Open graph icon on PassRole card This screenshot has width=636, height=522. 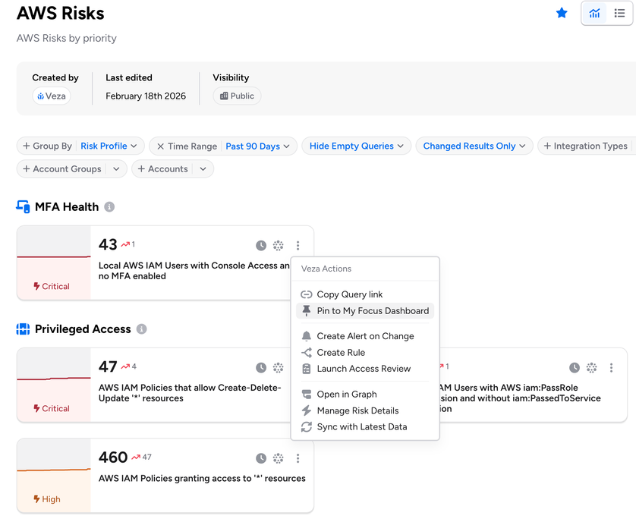(592, 368)
